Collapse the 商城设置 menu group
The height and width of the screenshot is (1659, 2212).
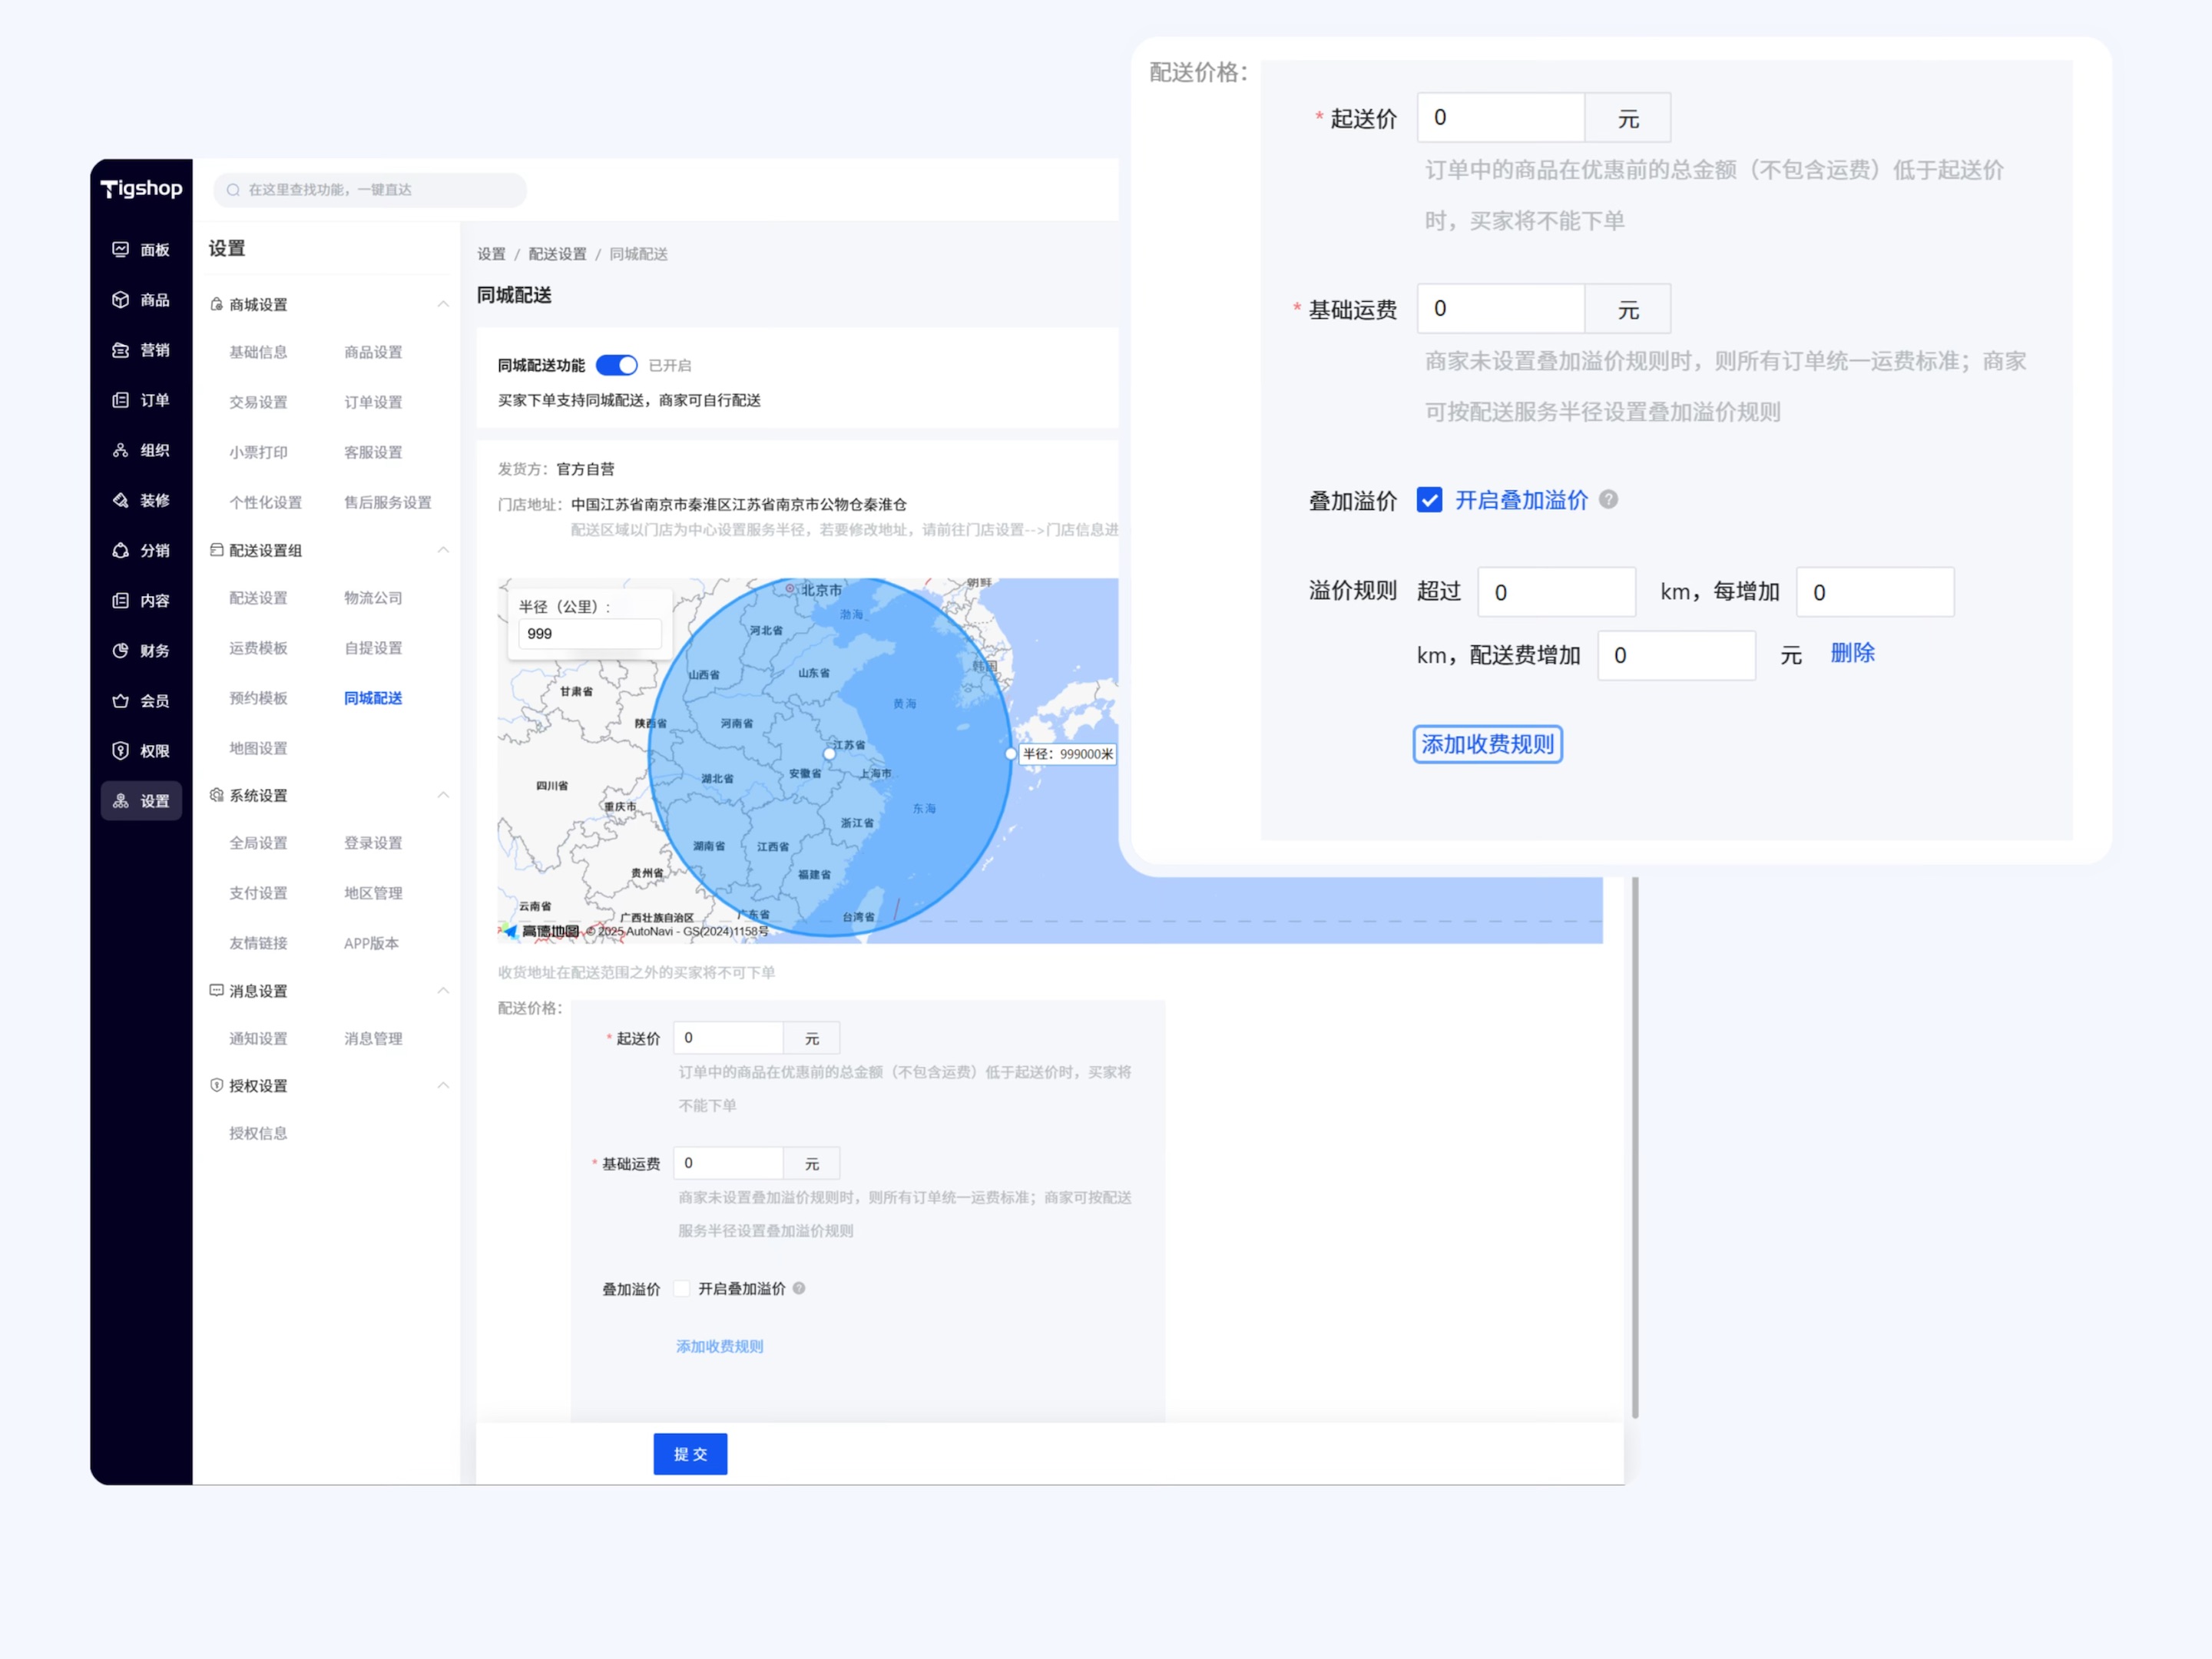point(443,304)
